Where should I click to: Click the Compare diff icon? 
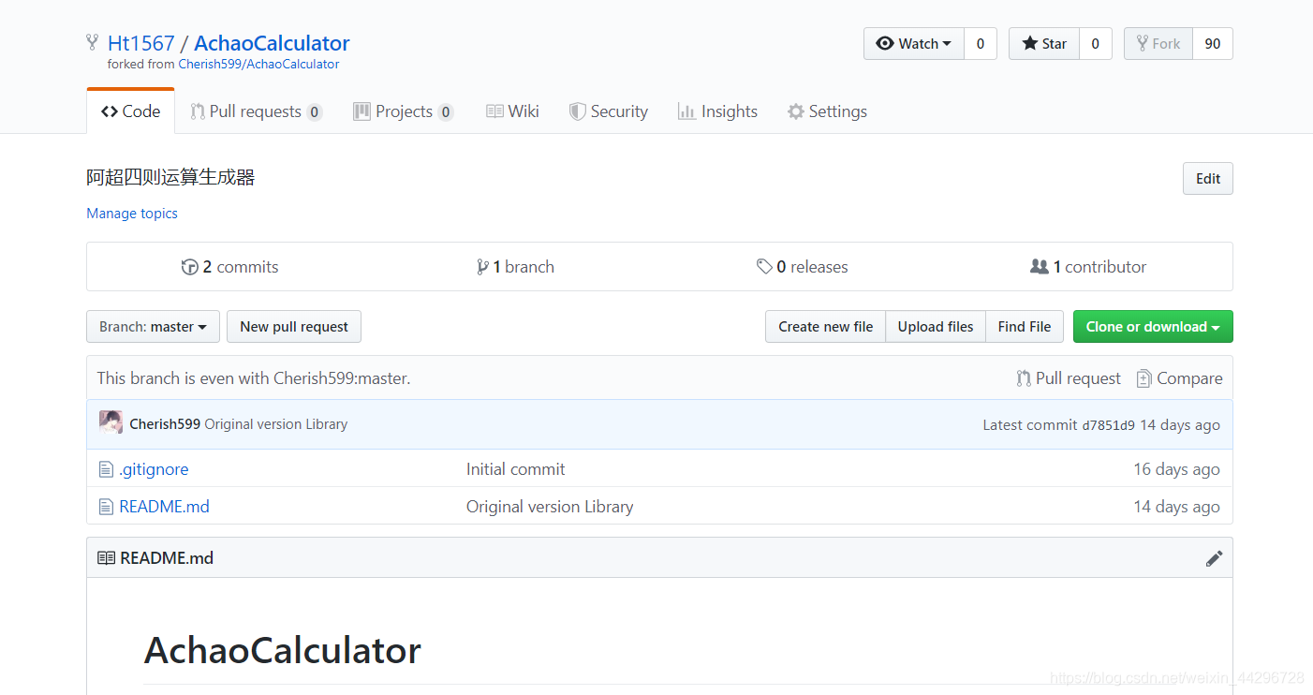(x=1143, y=378)
